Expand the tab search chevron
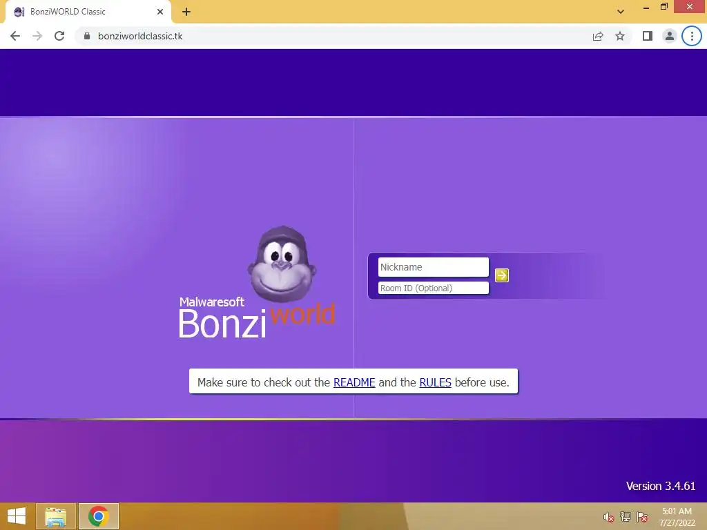707x530 pixels. (x=621, y=12)
